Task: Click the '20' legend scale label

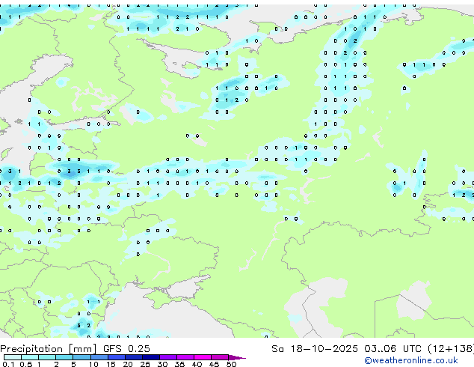Action: pos(128,364)
